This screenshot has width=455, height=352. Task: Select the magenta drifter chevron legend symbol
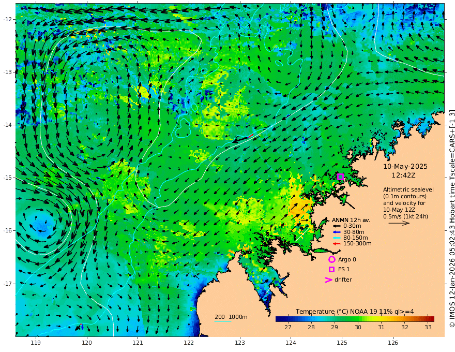(328, 280)
